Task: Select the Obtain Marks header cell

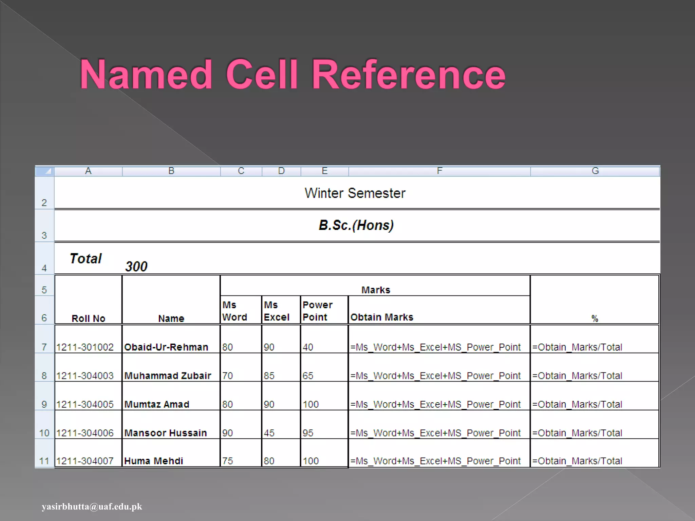Action: click(382, 317)
